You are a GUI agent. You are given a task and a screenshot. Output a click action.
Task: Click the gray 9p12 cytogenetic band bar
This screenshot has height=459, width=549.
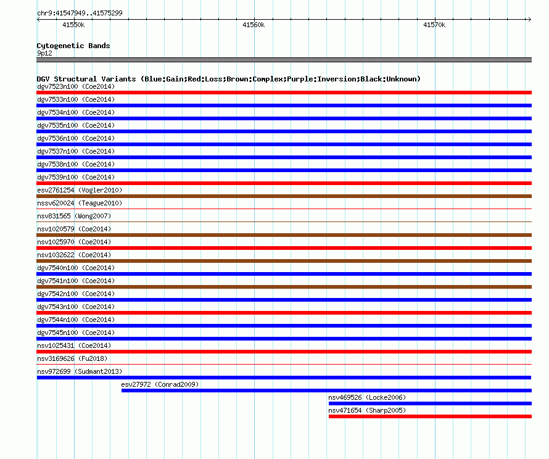coord(284,60)
